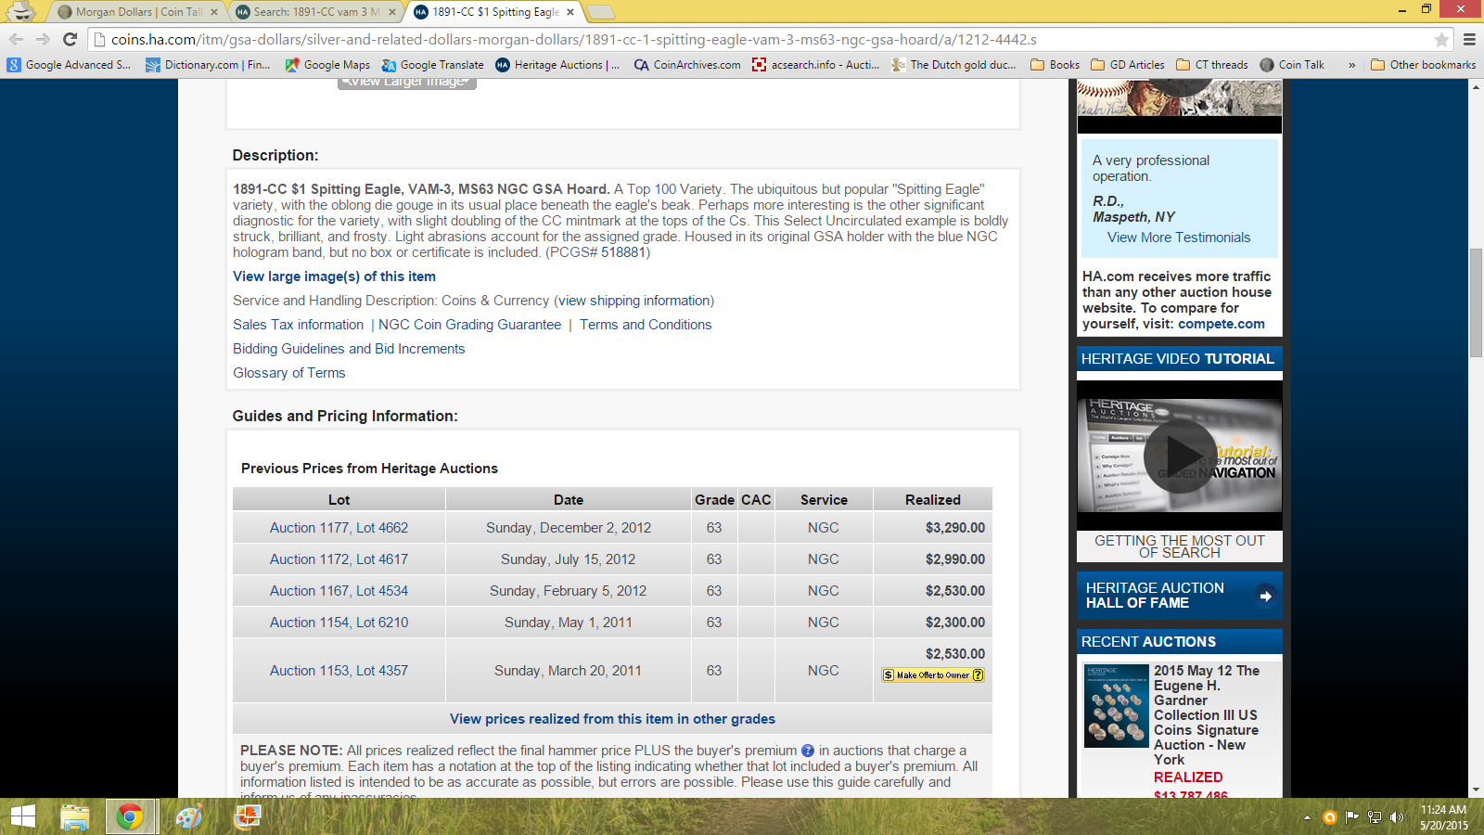Close the Morgan Dollars Coin Talk tab
Viewport: 1484px width, 835px height.
click(x=214, y=12)
